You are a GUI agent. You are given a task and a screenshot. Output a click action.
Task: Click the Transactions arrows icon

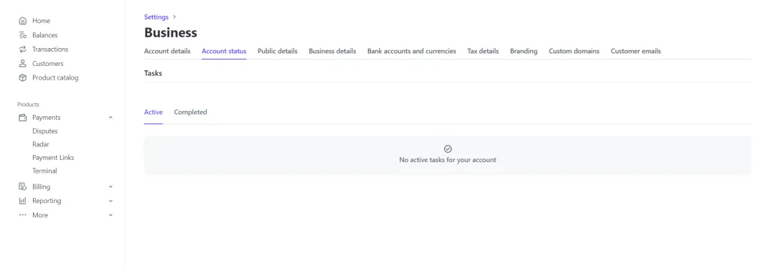pos(22,49)
